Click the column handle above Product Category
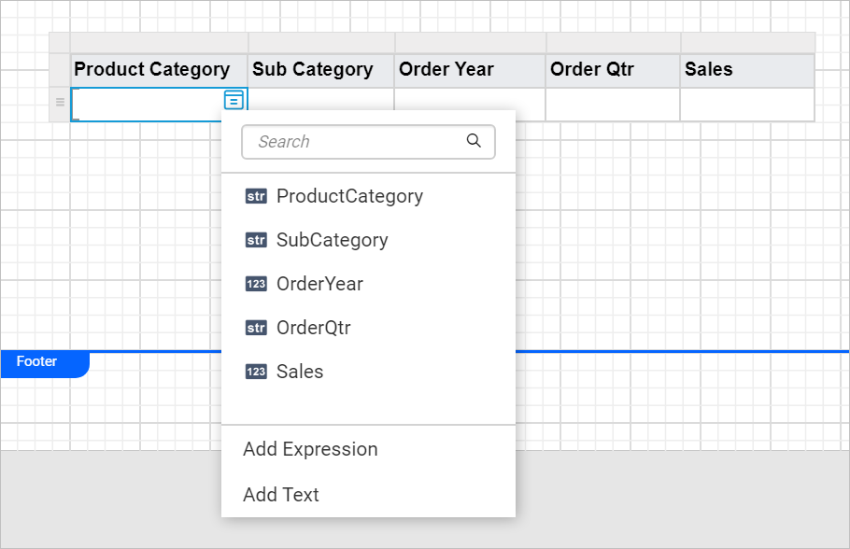850x549 pixels. [x=159, y=42]
